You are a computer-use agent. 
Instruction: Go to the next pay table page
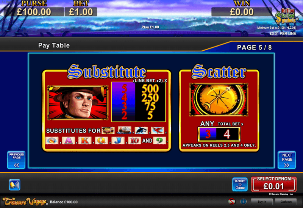287,160
